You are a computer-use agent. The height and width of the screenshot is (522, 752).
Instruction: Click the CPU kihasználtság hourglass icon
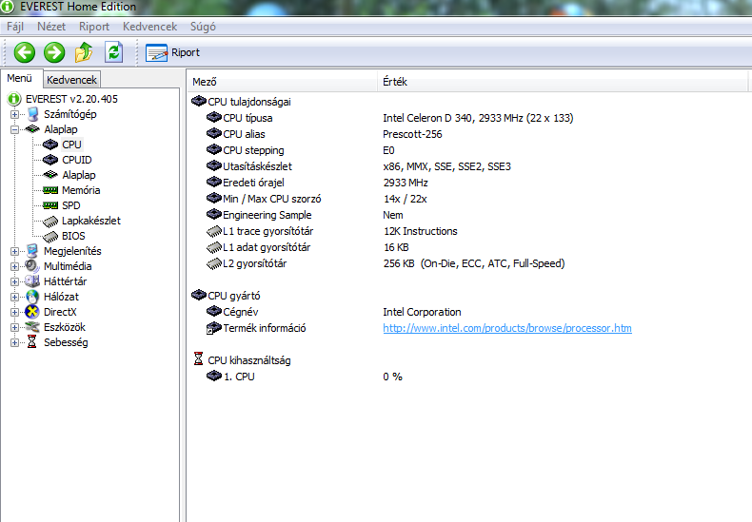pyautogui.click(x=198, y=358)
